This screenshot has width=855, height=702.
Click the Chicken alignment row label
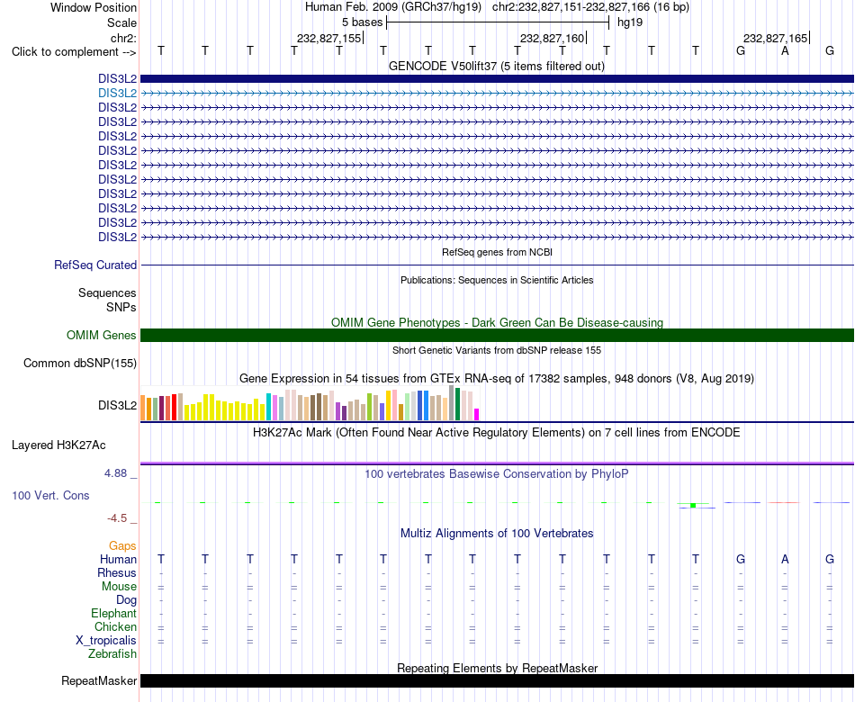pyautogui.click(x=115, y=626)
